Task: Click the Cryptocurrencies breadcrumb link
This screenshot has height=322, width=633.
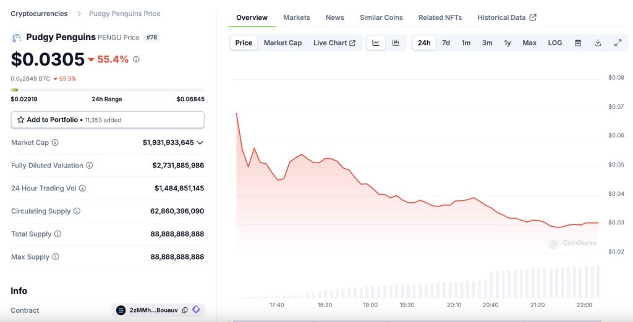Action: [x=39, y=14]
